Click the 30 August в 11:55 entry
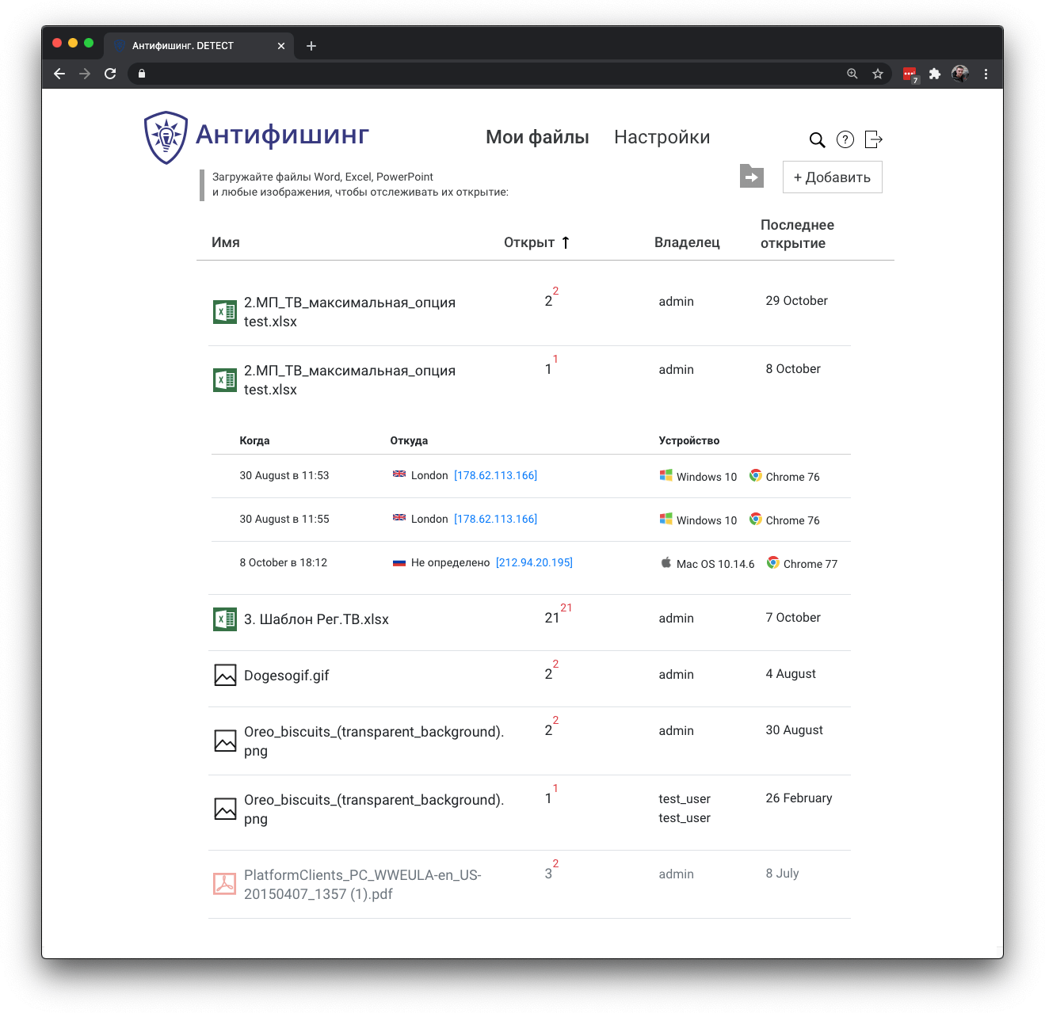Viewport: 1045px width, 1013px height. click(284, 519)
